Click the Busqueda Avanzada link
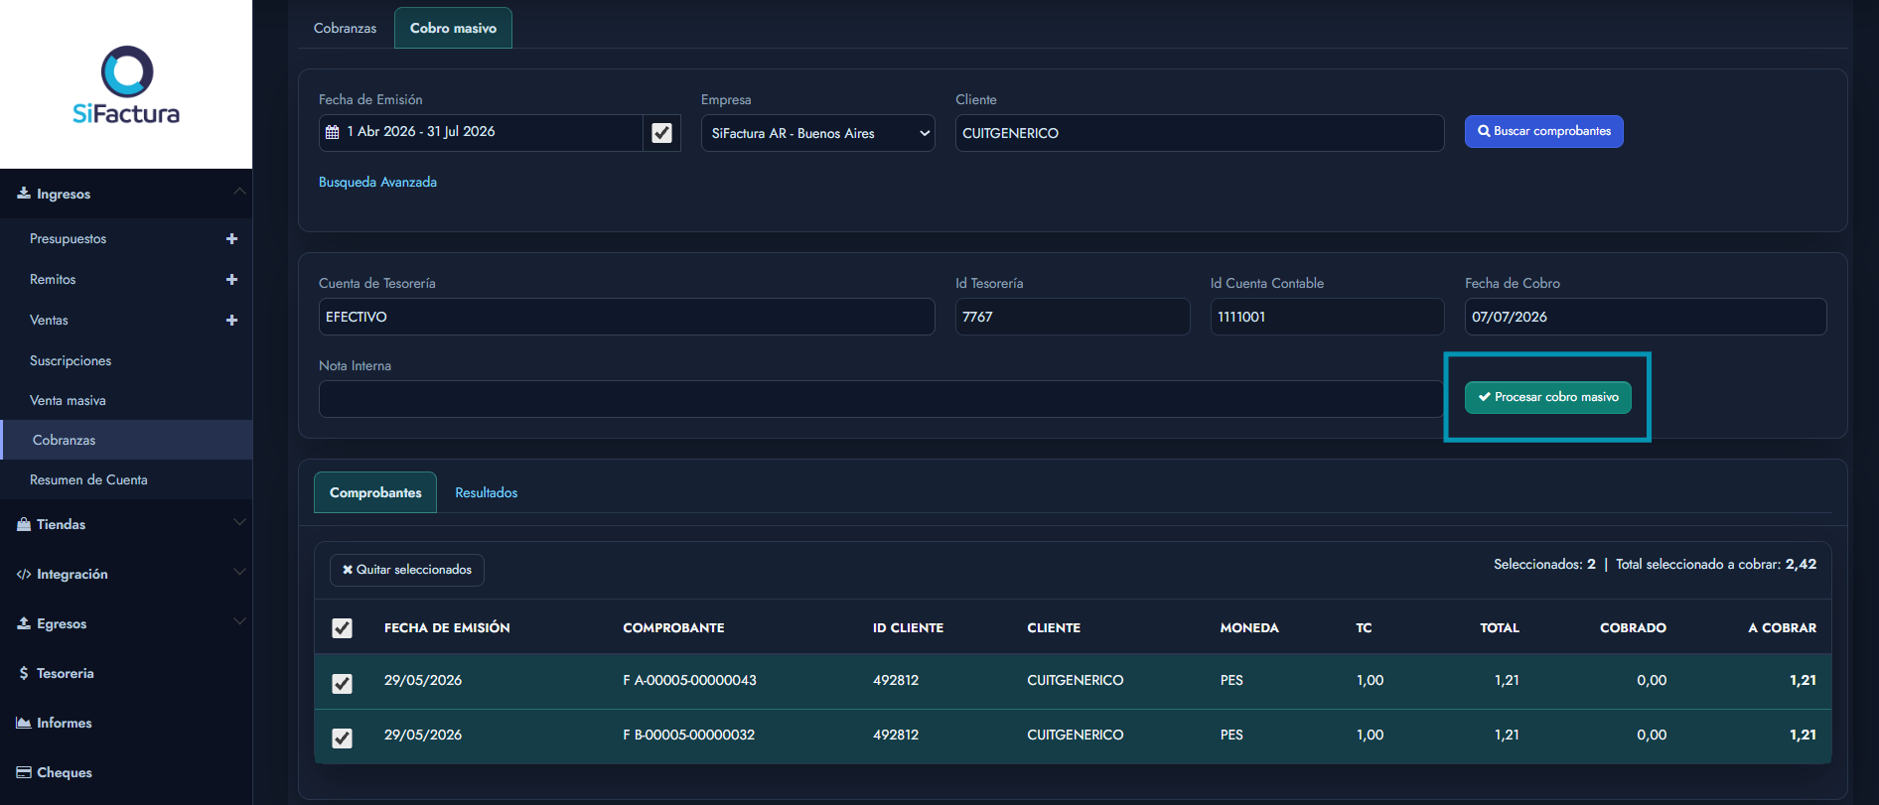This screenshot has height=805, width=1879. tap(377, 183)
